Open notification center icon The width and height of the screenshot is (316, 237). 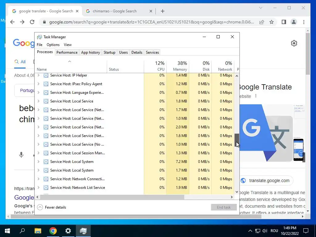coord(306,231)
